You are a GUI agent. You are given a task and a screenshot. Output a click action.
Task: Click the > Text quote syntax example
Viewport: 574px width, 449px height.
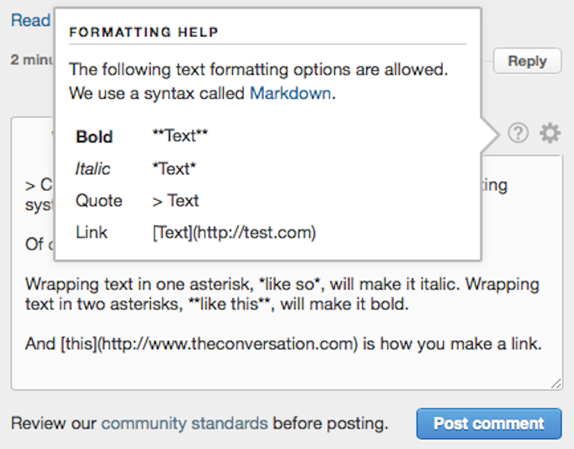(176, 201)
